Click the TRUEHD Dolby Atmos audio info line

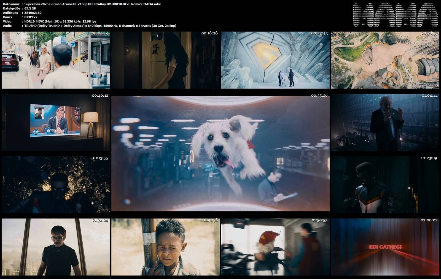[100, 26]
